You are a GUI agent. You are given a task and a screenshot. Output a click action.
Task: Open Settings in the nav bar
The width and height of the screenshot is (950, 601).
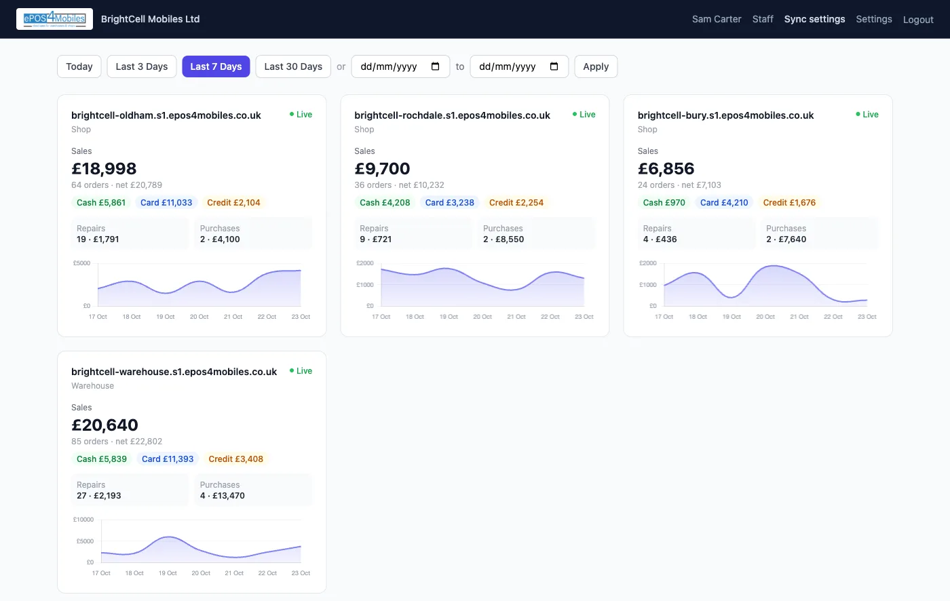(874, 19)
